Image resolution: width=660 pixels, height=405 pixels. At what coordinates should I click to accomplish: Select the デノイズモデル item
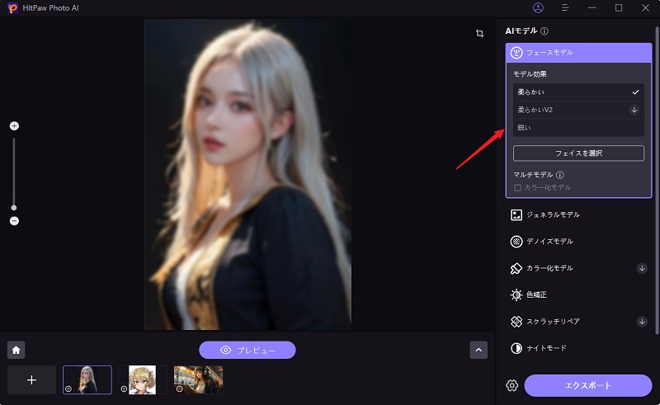(x=549, y=242)
